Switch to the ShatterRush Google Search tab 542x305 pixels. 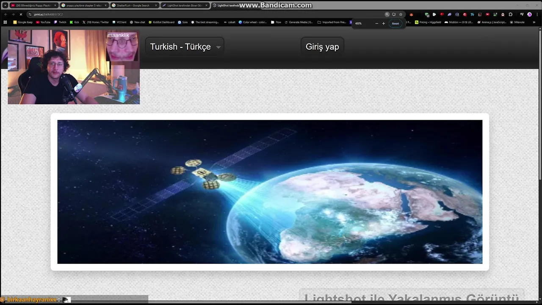(x=134, y=6)
